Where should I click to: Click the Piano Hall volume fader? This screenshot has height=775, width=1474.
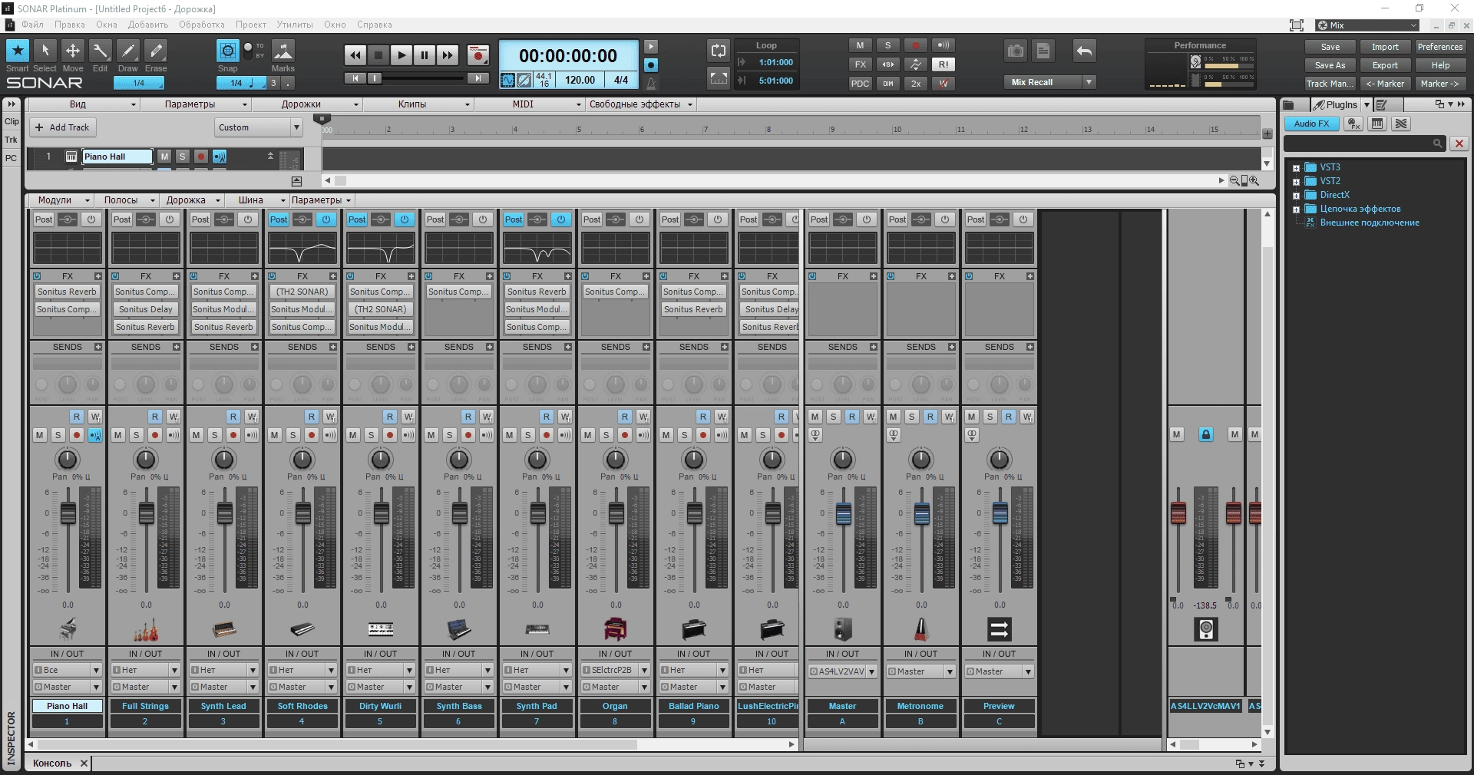68,513
